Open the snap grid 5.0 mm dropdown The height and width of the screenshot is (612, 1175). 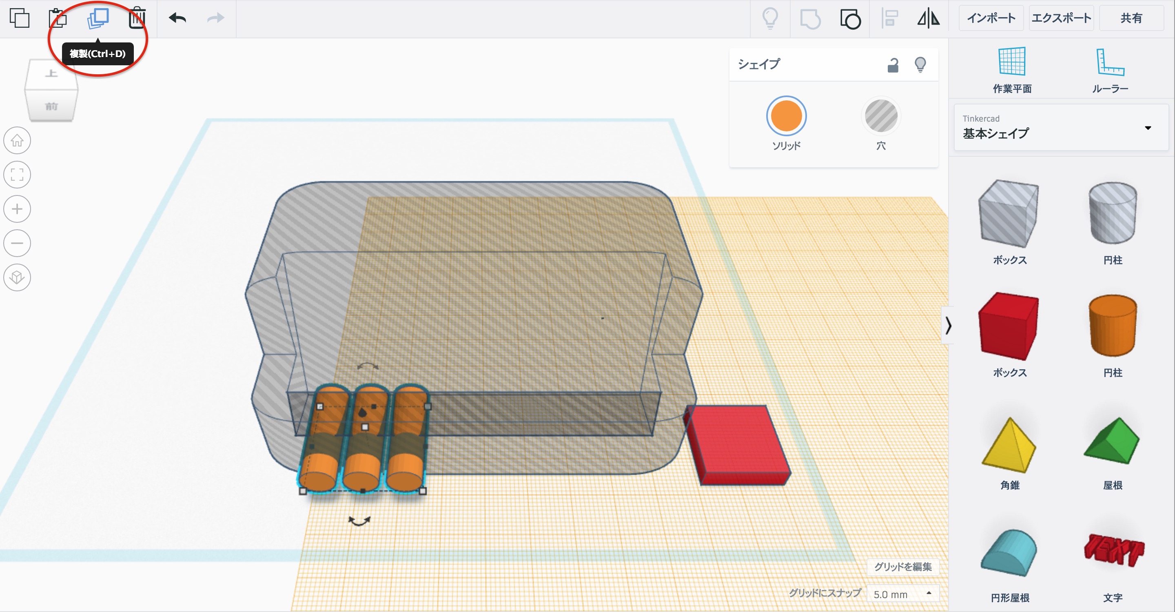902,594
